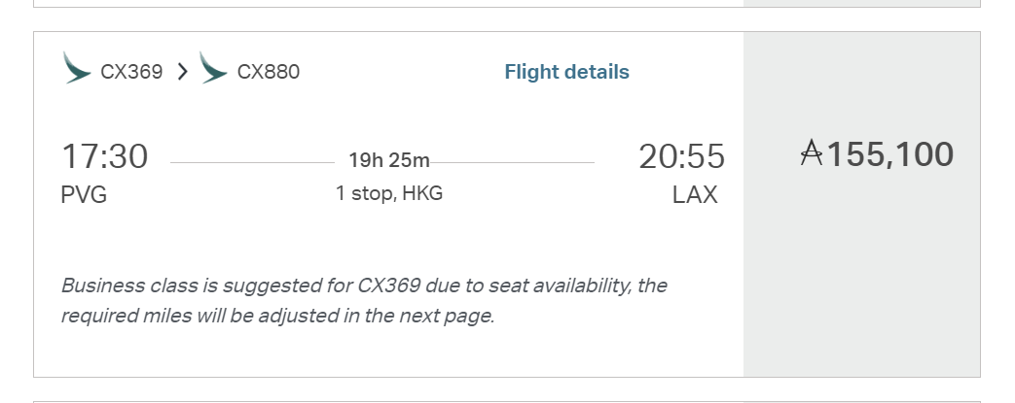The height and width of the screenshot is (403, 1015).
Task: Click the second line of the miles adjustment note
Action: pyautogui.click(x=277, y=316)
